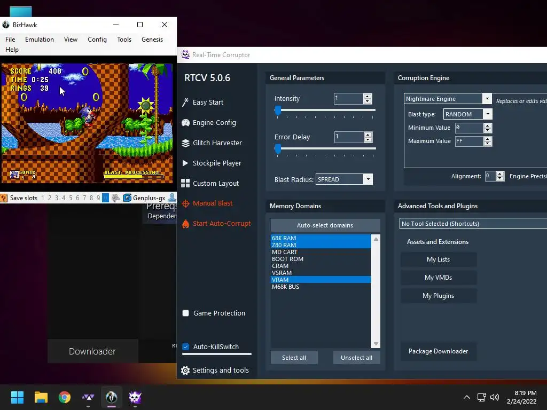Open the Help menu in BizHawk
547x410 pixels.
click(12, 50)
